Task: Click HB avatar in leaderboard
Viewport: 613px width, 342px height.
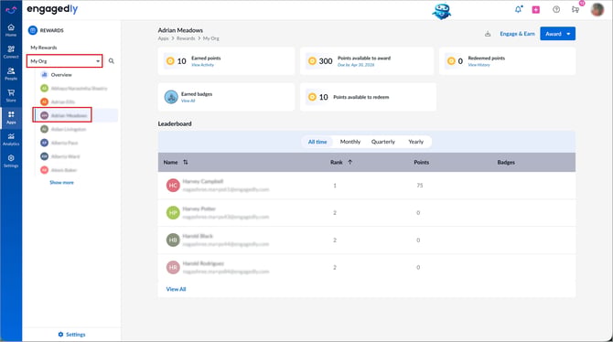Action: [x=173, y=240]
